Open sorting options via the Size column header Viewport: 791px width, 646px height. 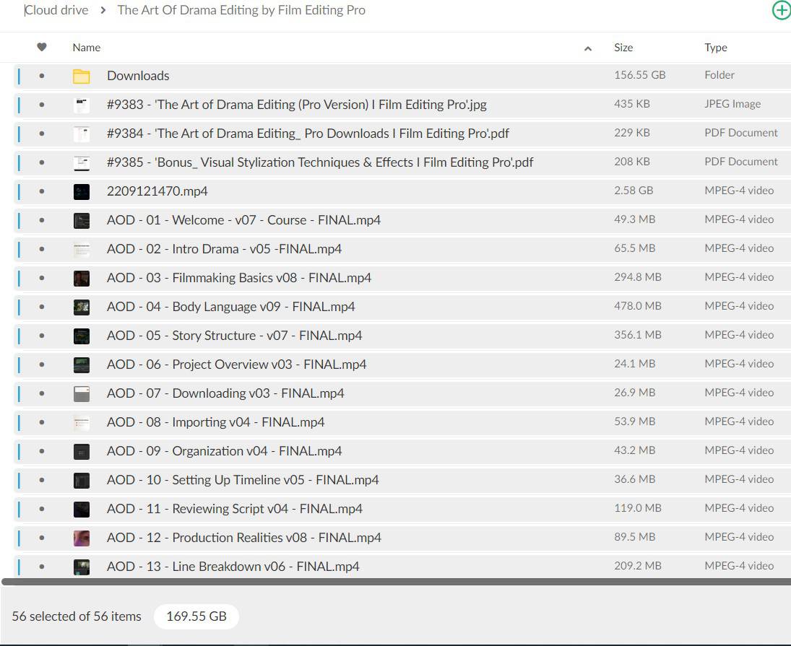[x=623, y=47]
